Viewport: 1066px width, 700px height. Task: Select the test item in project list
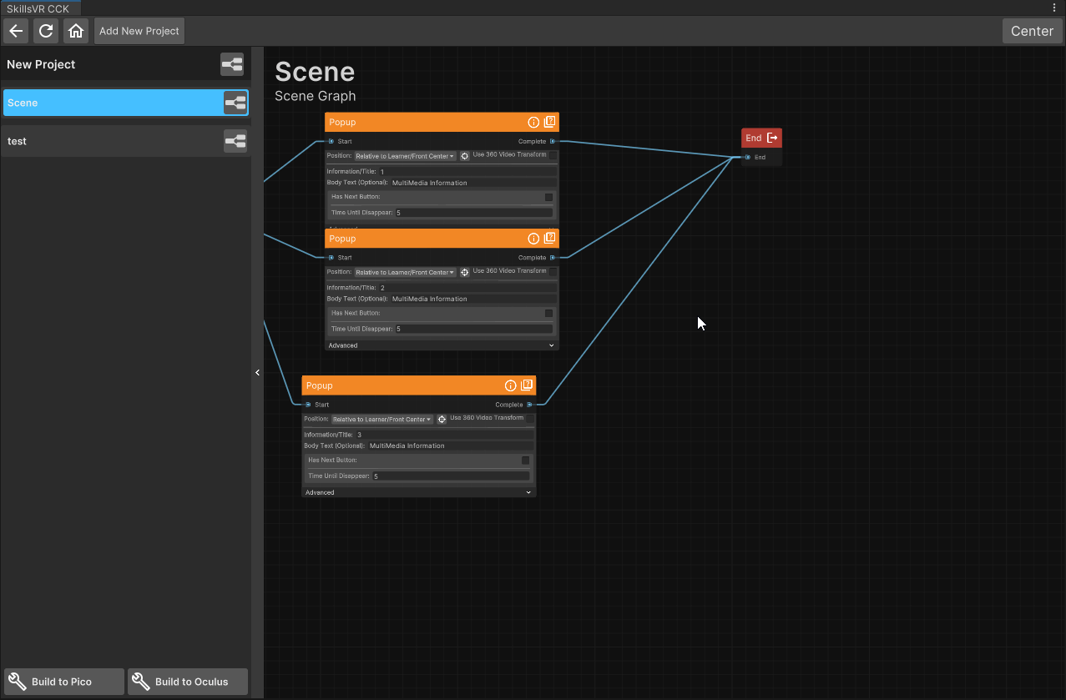tap(125, 141)
